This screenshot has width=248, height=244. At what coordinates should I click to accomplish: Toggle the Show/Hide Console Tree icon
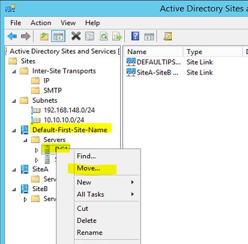click(58, 37)
